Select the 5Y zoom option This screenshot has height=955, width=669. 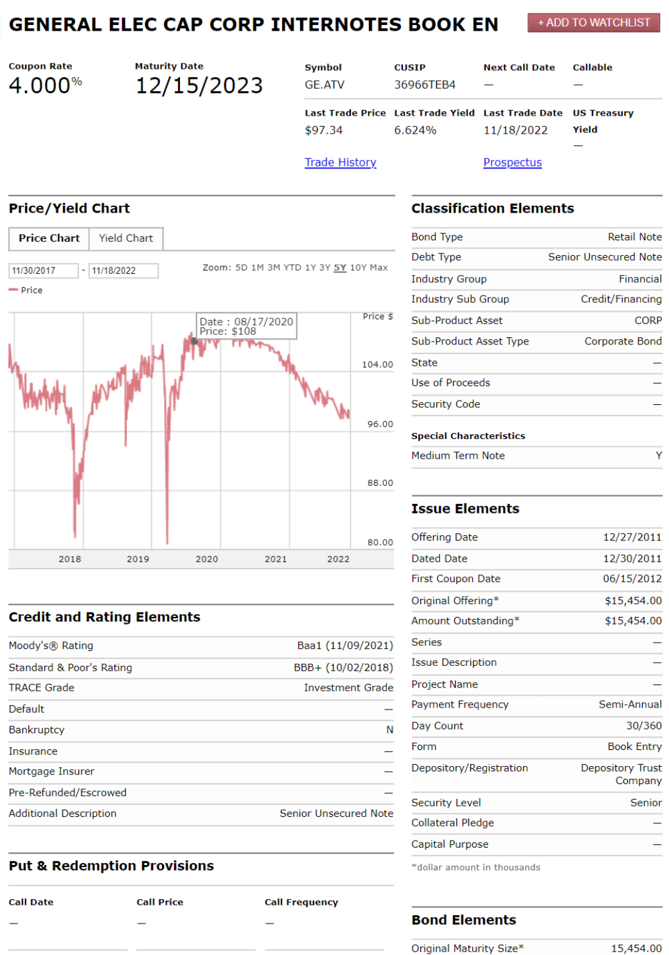[340, 268]
